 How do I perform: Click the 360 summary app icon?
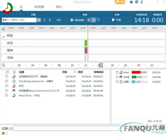click(121, 77)
